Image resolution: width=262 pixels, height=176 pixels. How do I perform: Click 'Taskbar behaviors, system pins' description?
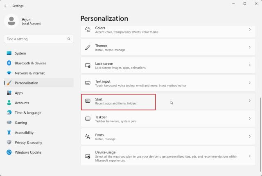(116, 121)
